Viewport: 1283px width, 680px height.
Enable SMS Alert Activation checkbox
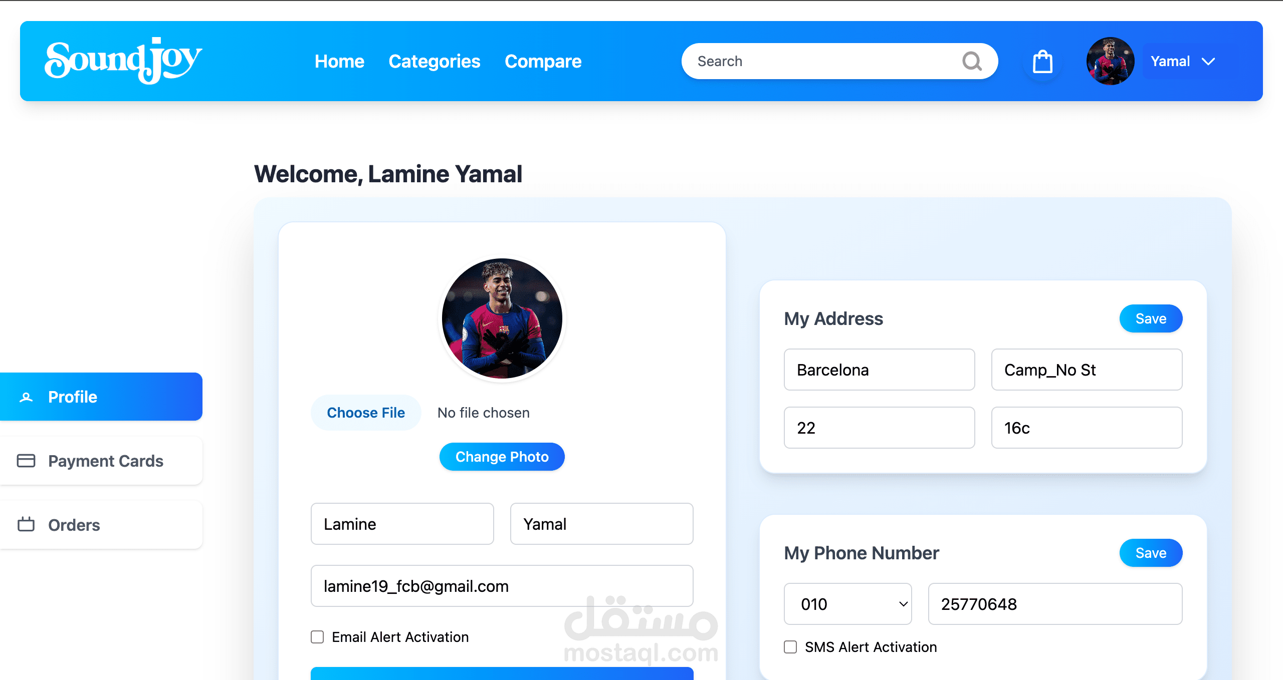pos(790,647)
